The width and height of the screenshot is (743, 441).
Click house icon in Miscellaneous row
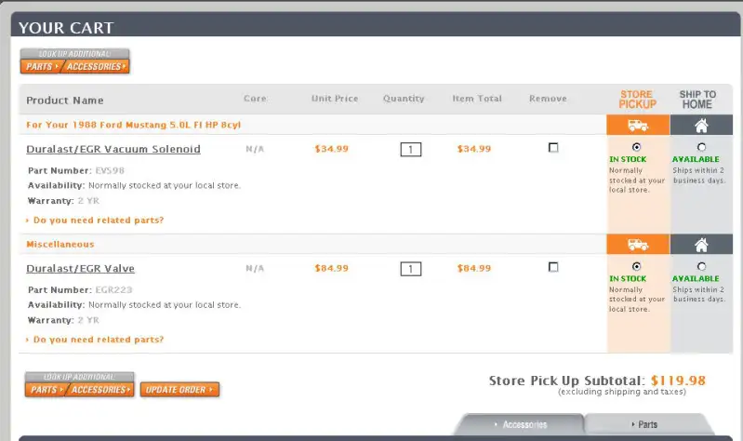click(701, 245)
